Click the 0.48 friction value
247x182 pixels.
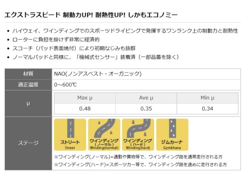(85, 109)
